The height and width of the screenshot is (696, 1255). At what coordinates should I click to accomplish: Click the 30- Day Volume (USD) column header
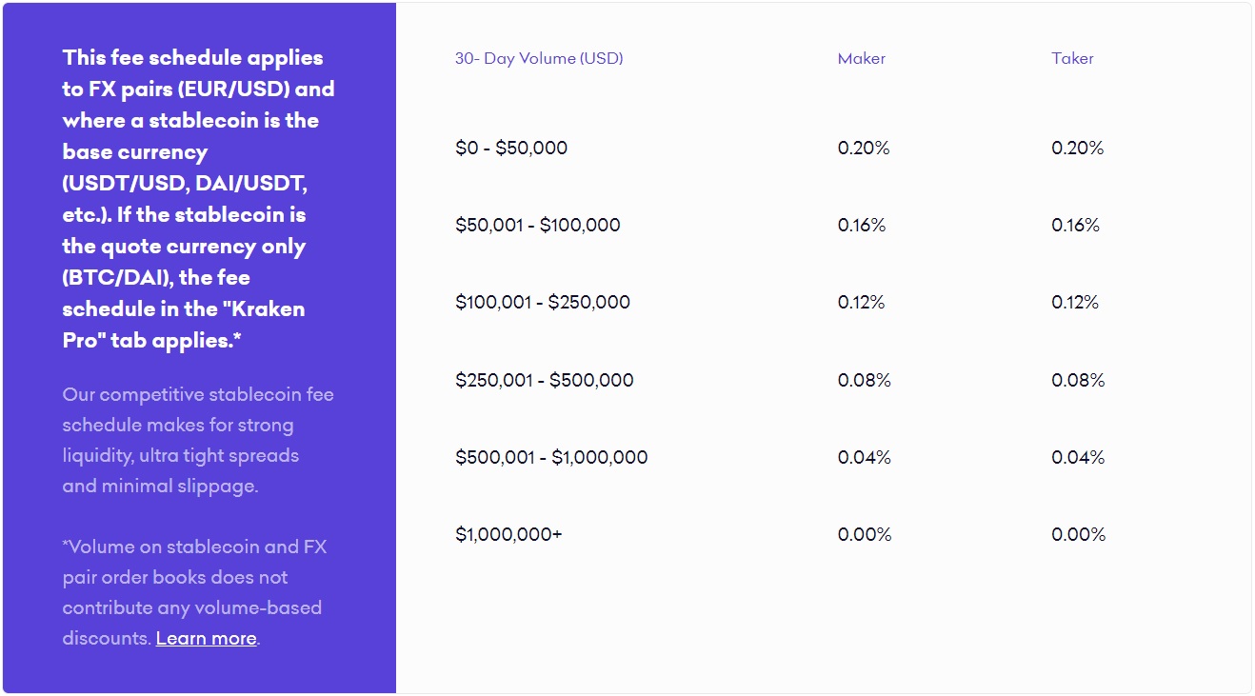point(539,59)
